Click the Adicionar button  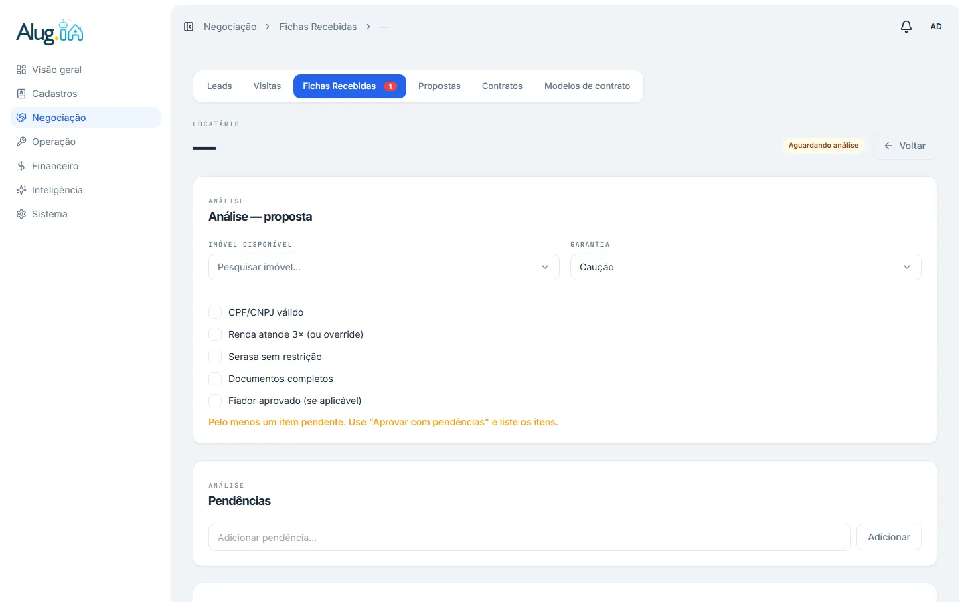tap(889, 537)
